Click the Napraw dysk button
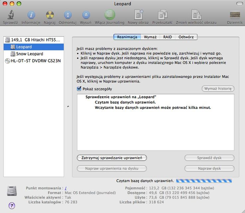Screen dimensions: 245x213 tap(209, 168)
